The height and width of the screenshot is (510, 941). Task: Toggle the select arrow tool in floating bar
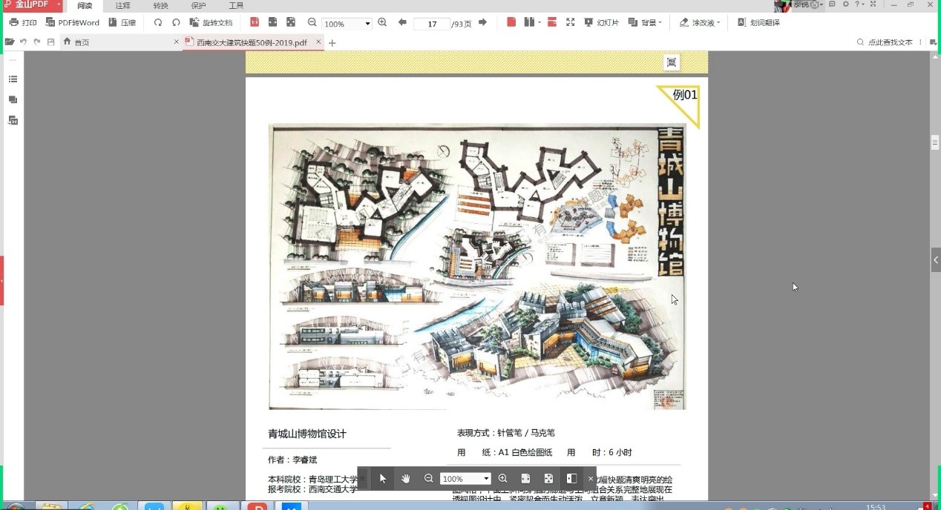pyautogui.click(x=383, y=479)
